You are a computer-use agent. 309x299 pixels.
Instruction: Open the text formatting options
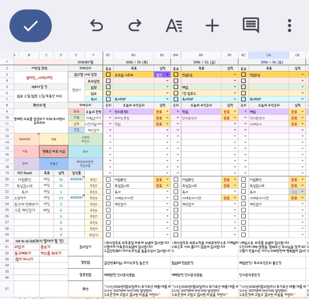click(174, 26)
